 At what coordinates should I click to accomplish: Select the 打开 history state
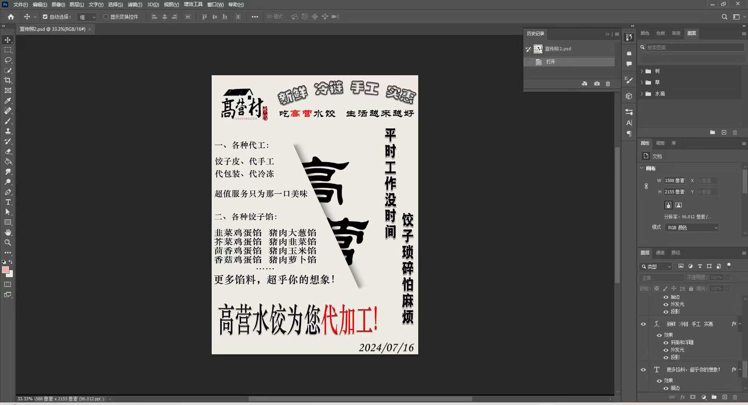(550, 62)
